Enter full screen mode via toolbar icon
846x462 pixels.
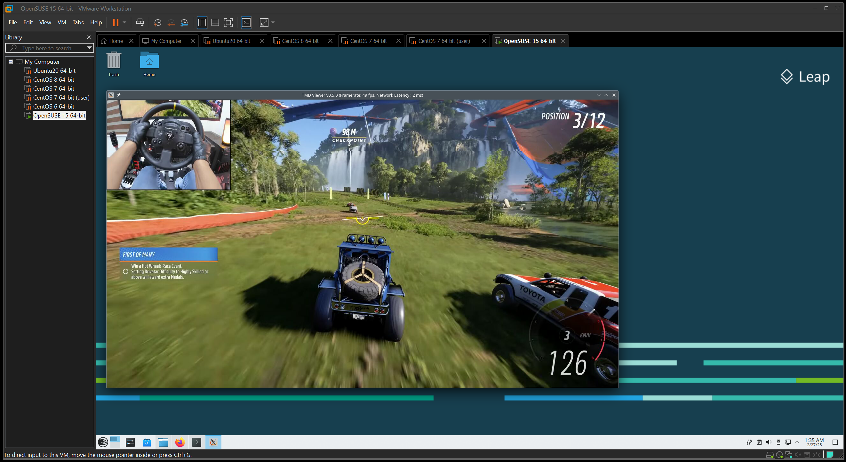(228, 22)
